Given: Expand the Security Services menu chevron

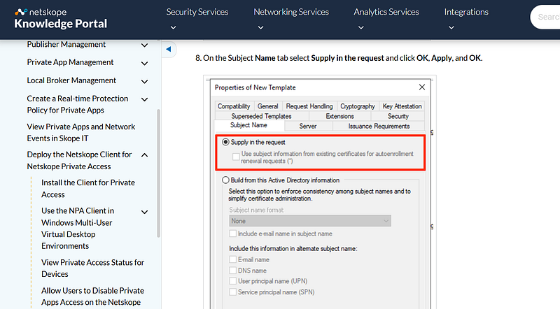Looking at the screenshot, I should (x=173, y=27).
